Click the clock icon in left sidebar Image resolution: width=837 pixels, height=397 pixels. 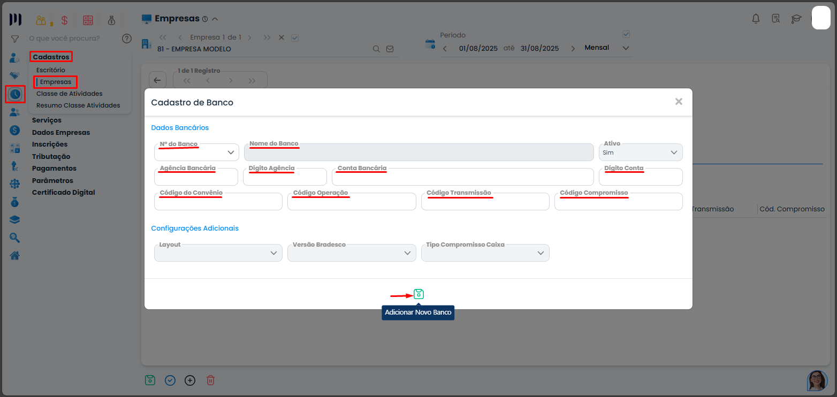(16, 94)
